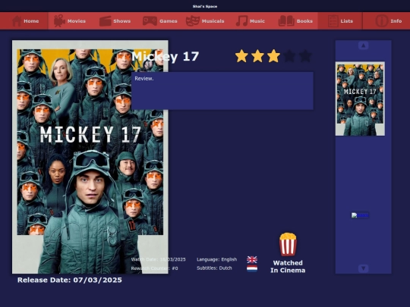The height and width of the screenshot is (307, 410).
Task: Open the Musicals section
Action: (x=205, y=21)
